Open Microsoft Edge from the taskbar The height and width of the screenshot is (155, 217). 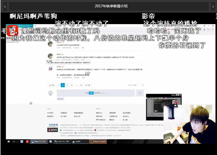tap(22, 141)
